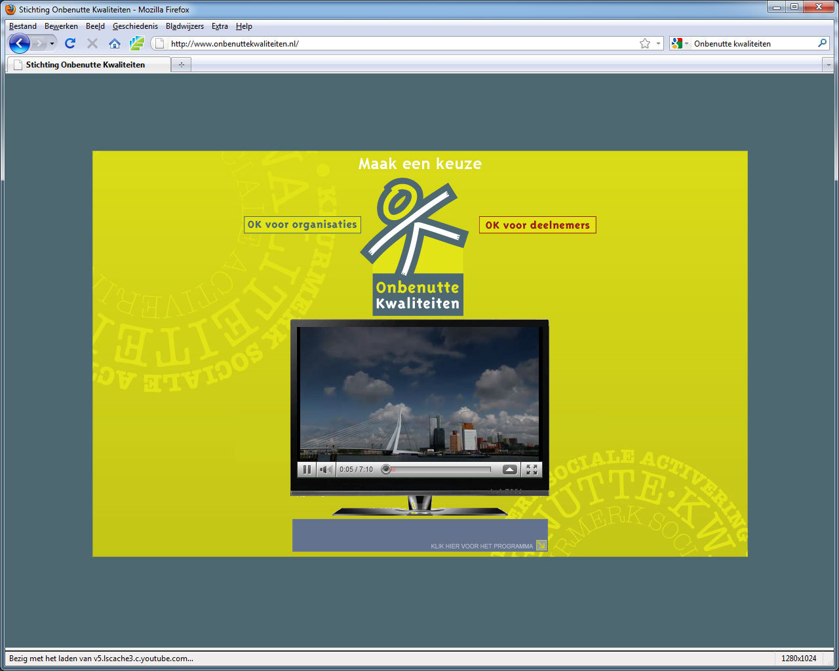
Task: Switch the video to fullscreen
Action: 532,469
